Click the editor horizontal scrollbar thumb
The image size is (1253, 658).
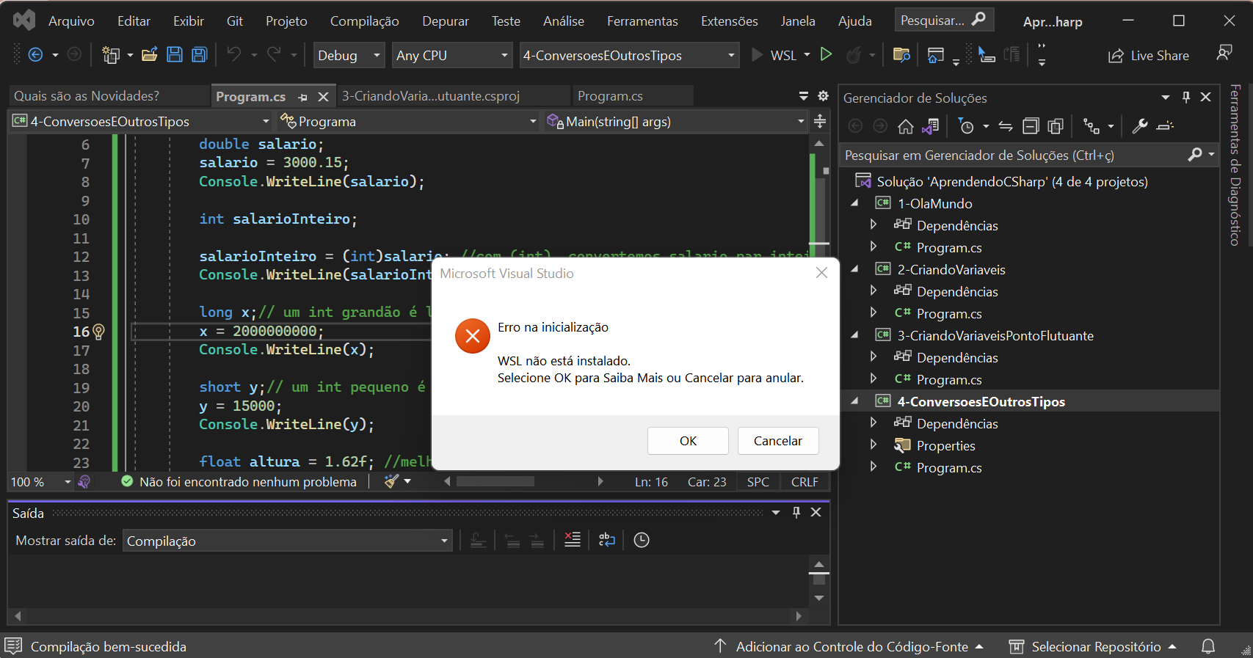495,481
